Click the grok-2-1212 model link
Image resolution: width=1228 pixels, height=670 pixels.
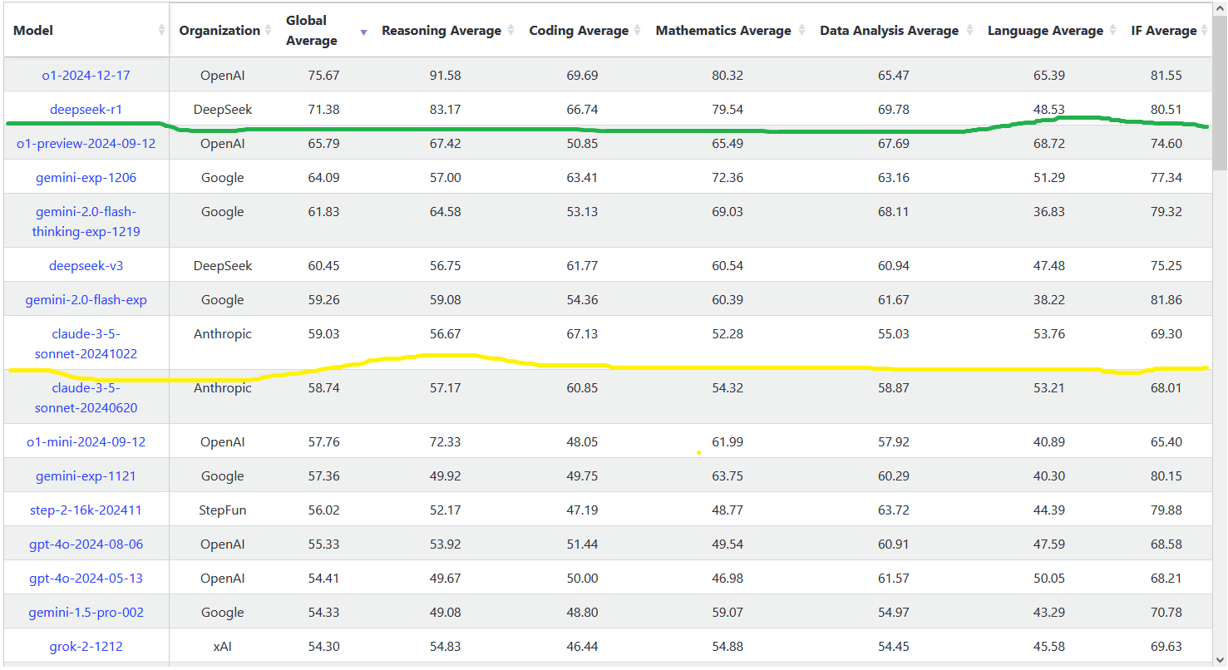(x=86, y=647)
